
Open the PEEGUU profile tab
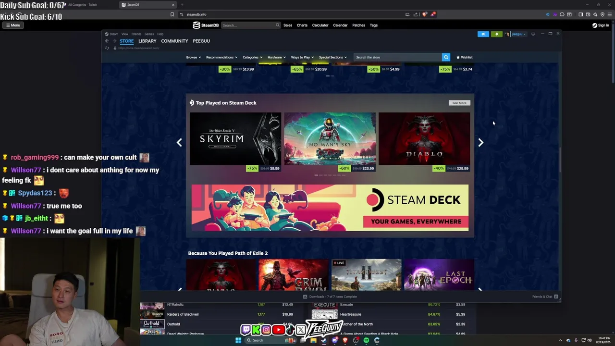coord(201,41)
